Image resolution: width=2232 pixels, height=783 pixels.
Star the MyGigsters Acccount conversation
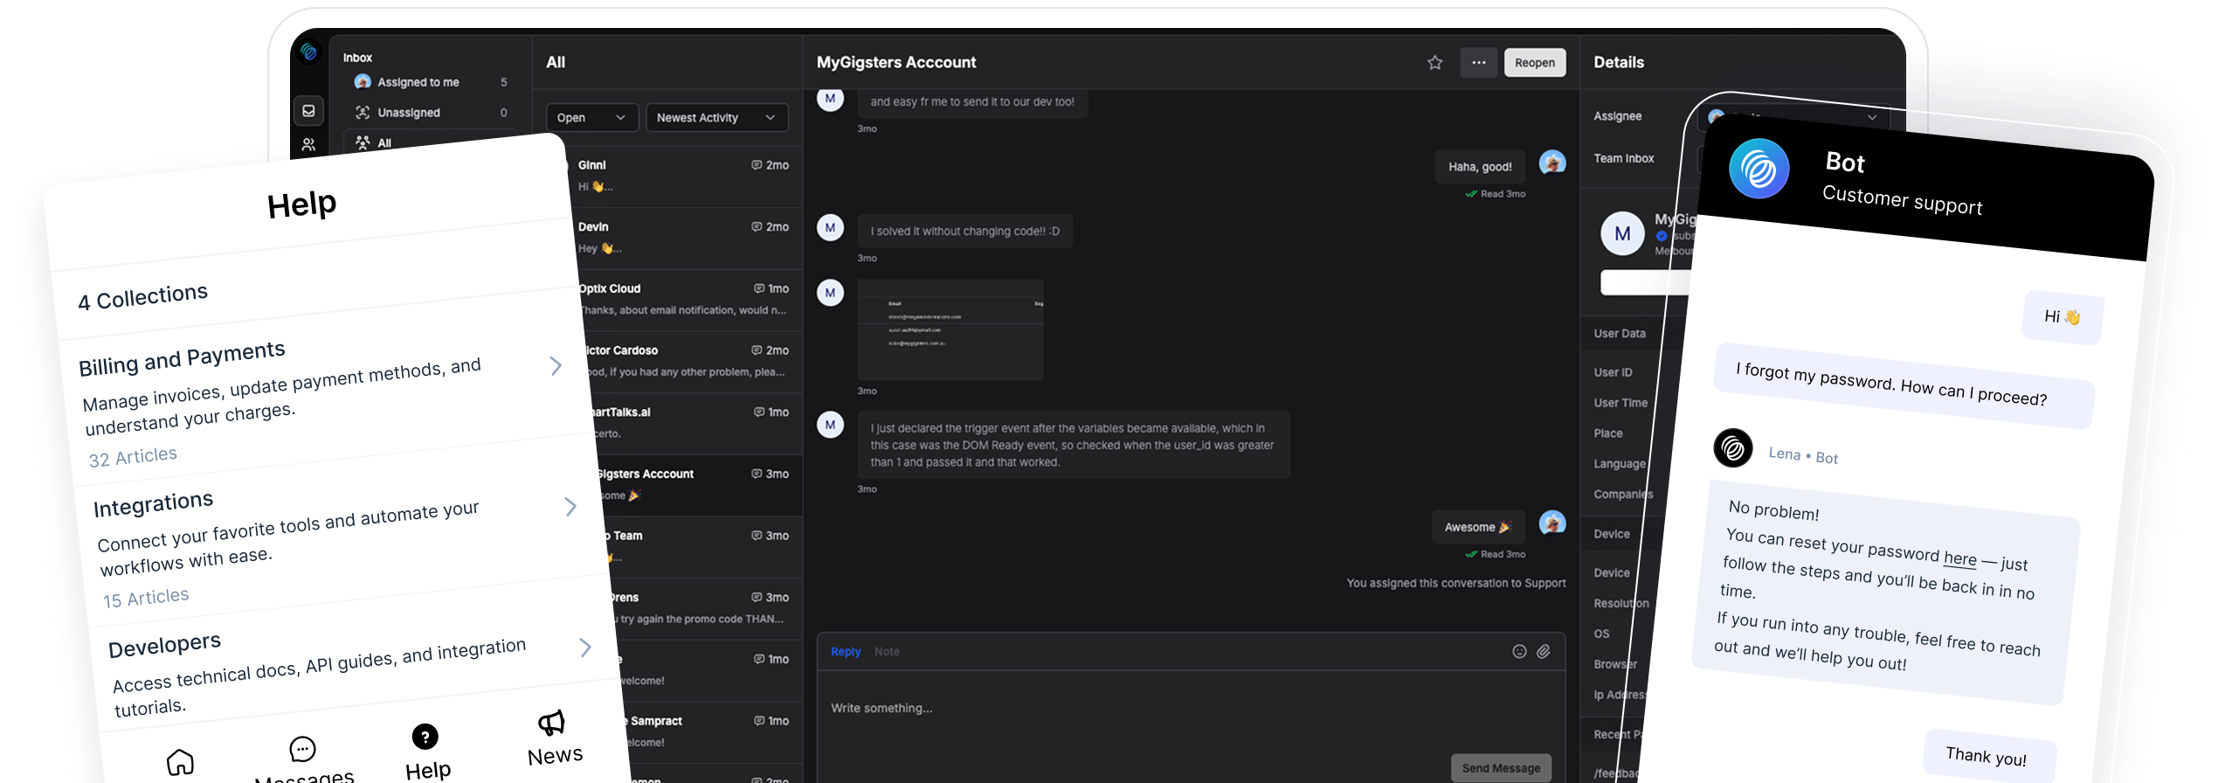click(x=1434, y=63)
